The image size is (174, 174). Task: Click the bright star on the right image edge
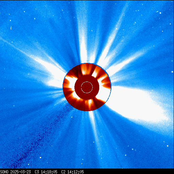click(x=172, y=72)
